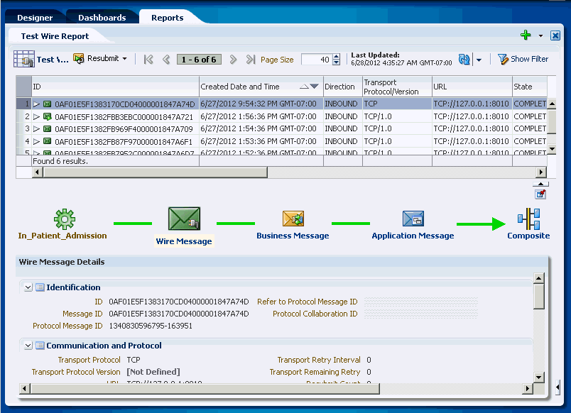Close the Test Wire Report panel
Viewport: 571px width, 413px height.
pyautogui.click(x=555, y=35)
